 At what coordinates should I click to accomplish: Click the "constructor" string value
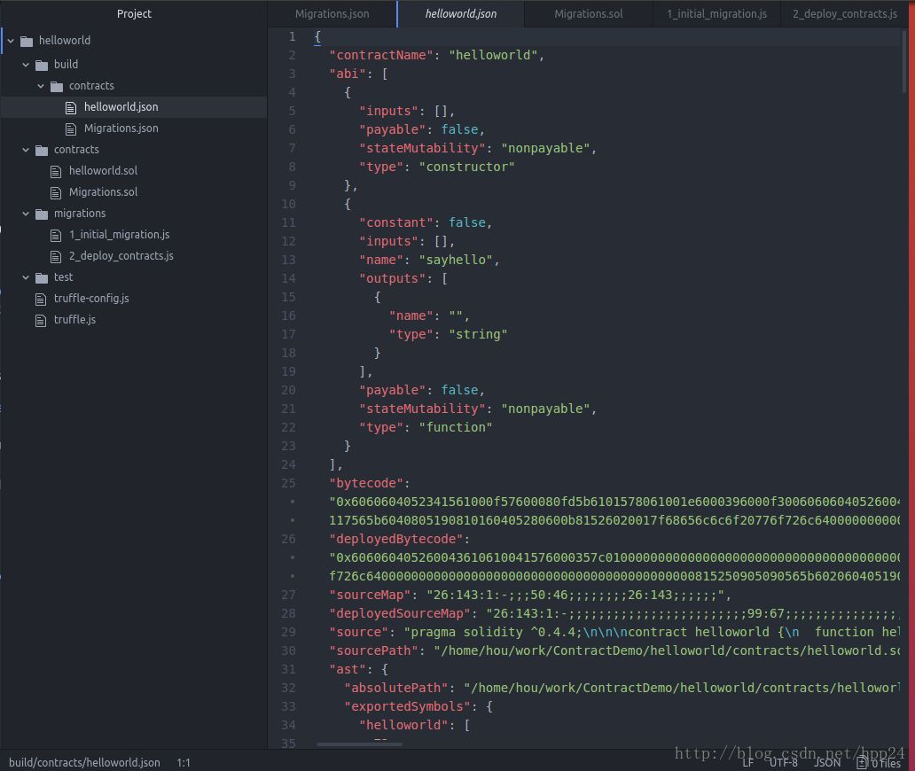pyautogui.click(x=467, y=167)
